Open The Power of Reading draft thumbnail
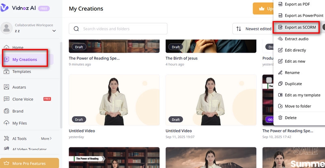Image resolution: width=325 pixels, height=168 pixels. [x=114, y=46]
